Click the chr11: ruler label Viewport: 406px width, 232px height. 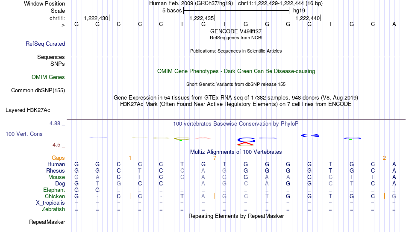pyautogui.click(x=57, y=18)
